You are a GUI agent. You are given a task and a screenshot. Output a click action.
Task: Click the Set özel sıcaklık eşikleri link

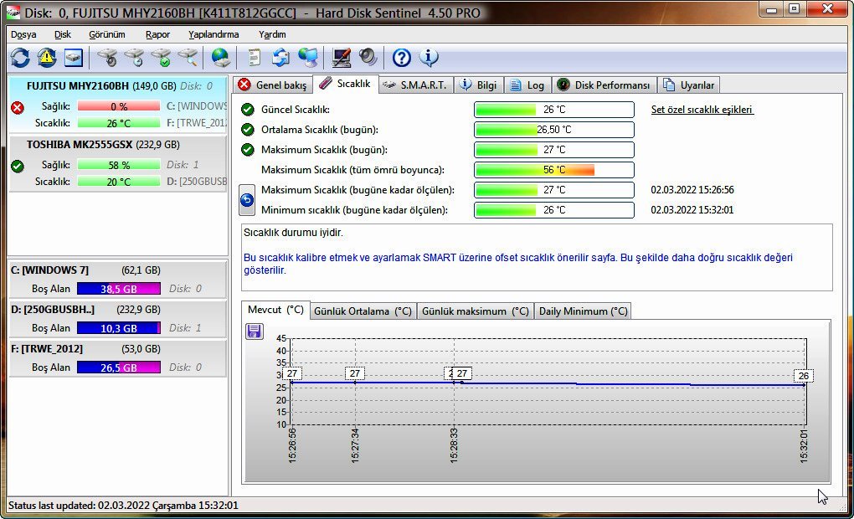click(x=702, y=110)
